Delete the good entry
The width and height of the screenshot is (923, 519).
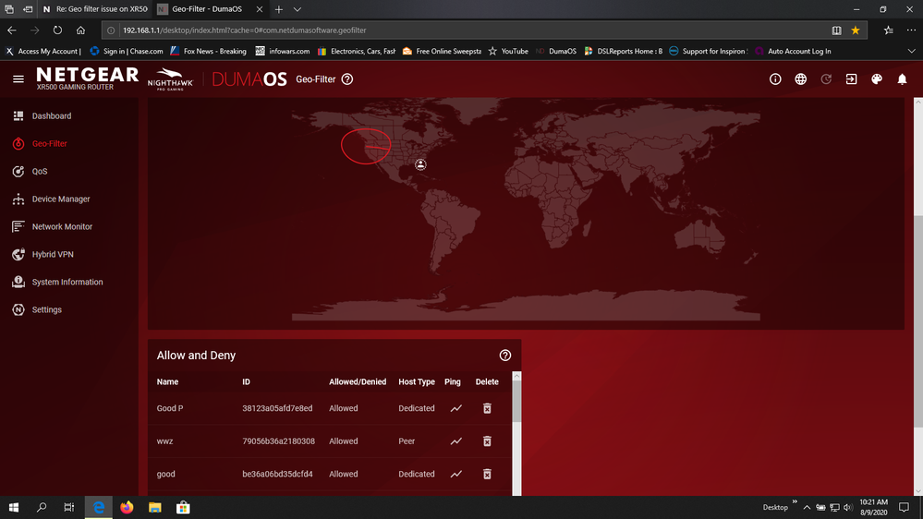(x=487, y=475)
